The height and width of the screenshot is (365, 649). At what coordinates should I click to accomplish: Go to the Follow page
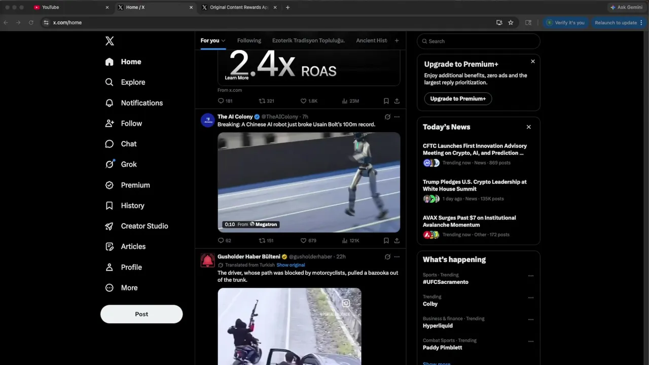pos(124,123)
